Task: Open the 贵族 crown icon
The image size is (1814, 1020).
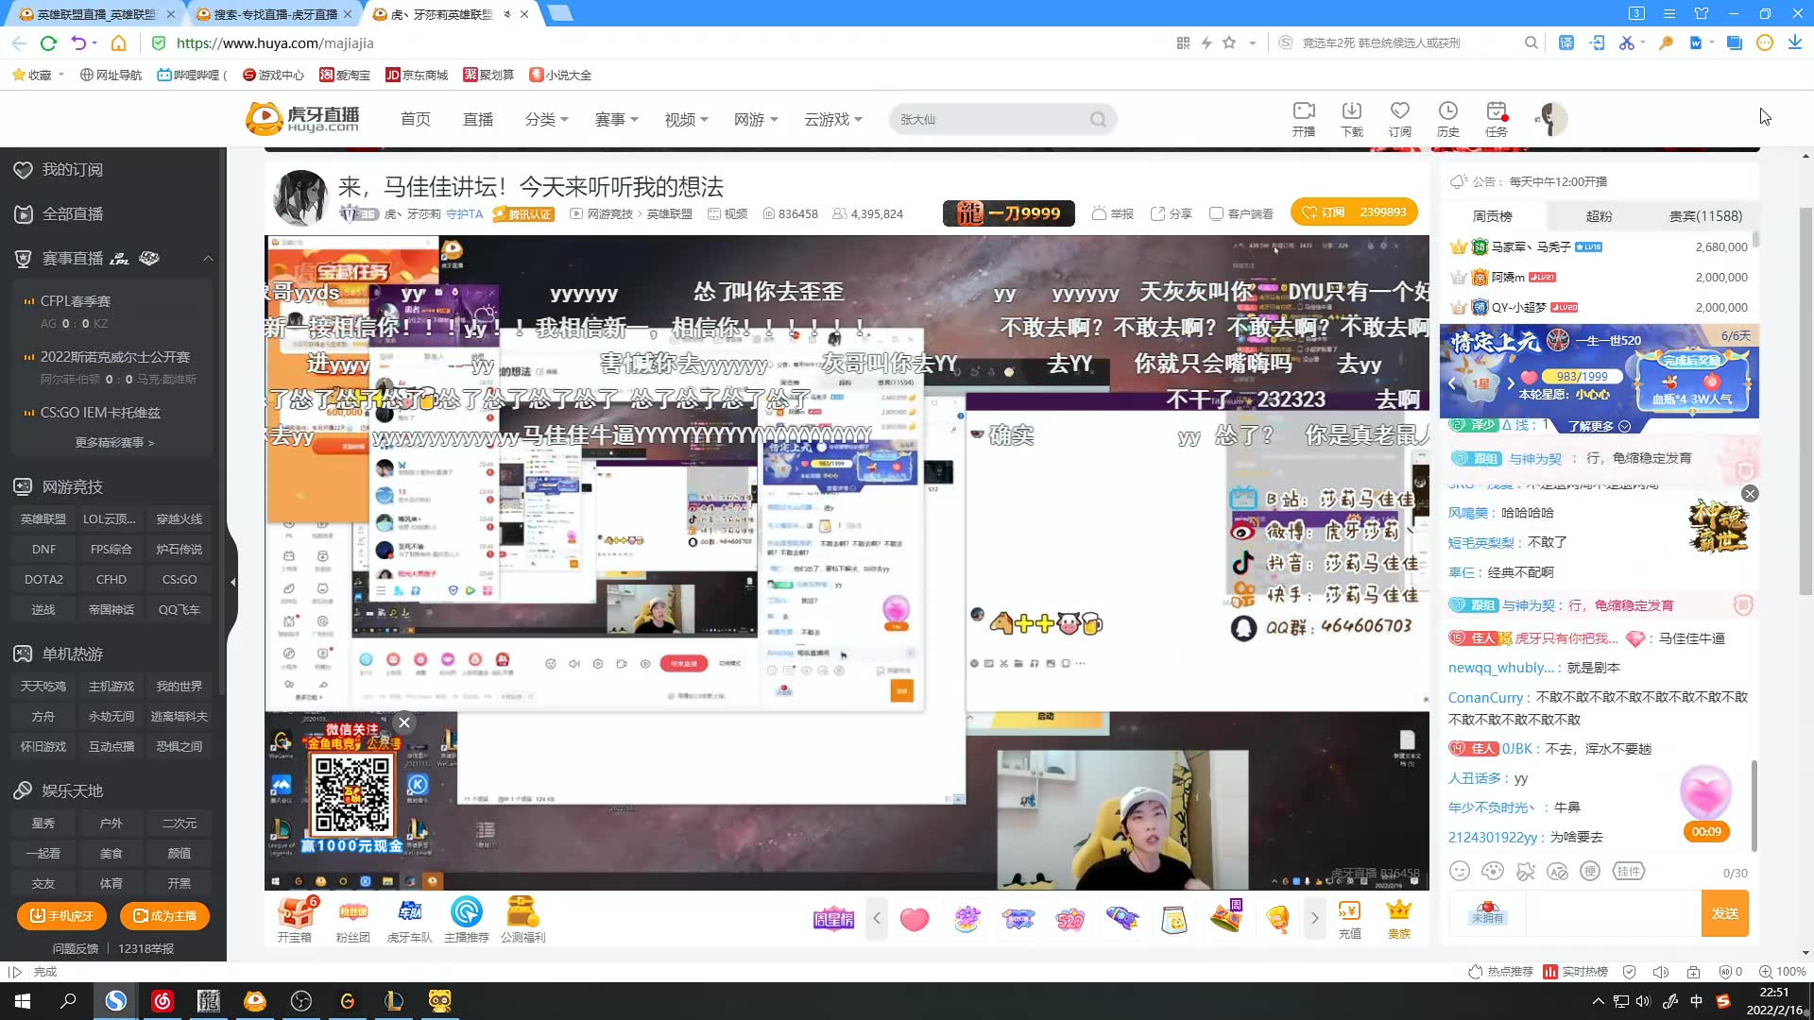Action: point(1399,919)
